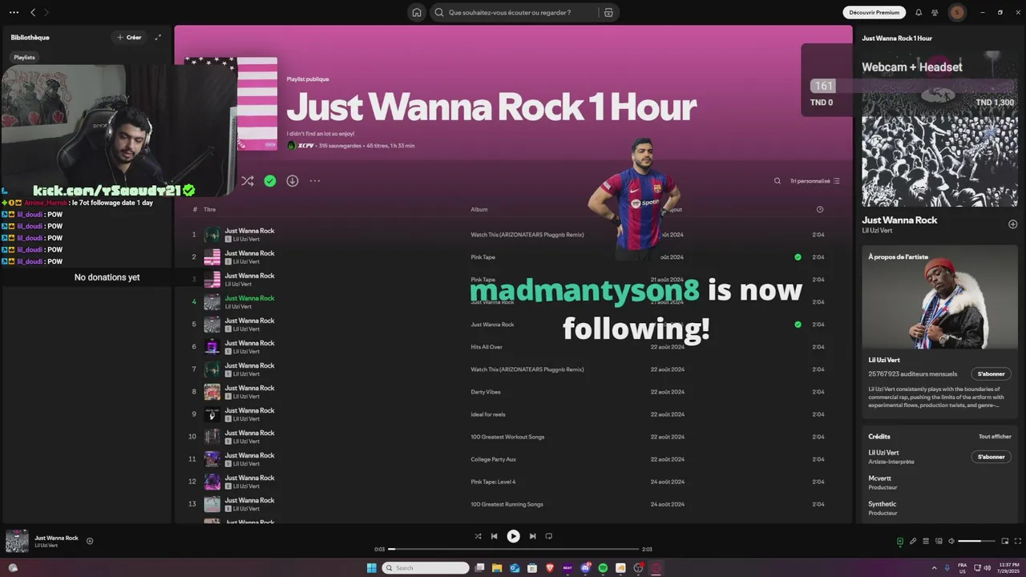This screenshot has height=577, width=1026.
Task: Navigate back with the left arrow
Action: pyautogui.click(x=33, y=13)
